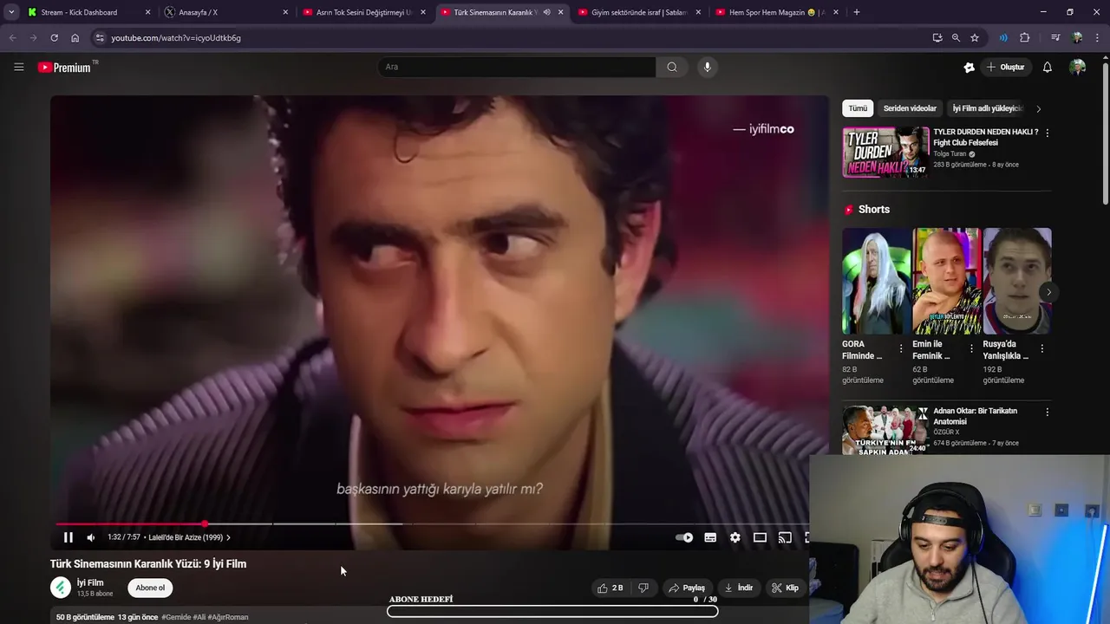This screenshot has width=1110, height=624.
Task: Open the player settings gear
Action: pos(735,537)
